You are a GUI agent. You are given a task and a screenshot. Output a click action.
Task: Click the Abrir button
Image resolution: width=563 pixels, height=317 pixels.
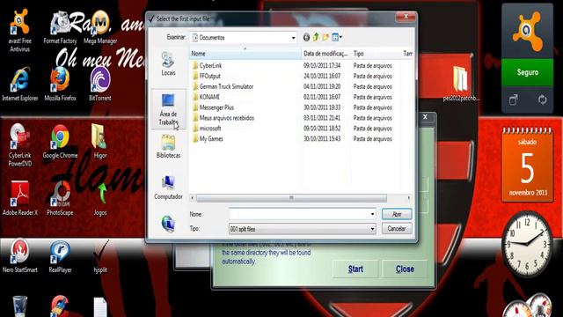(x=397, y=214)
